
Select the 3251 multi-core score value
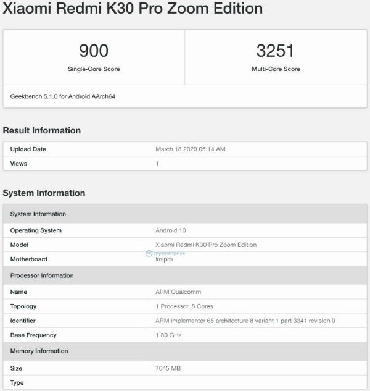coord(276,51)
